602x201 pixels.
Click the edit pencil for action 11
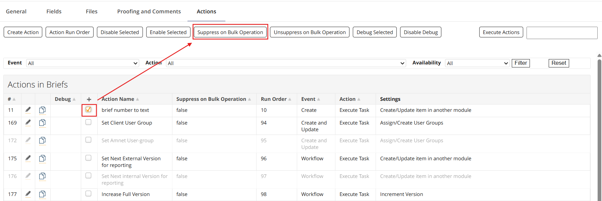[x=28, y=110]
